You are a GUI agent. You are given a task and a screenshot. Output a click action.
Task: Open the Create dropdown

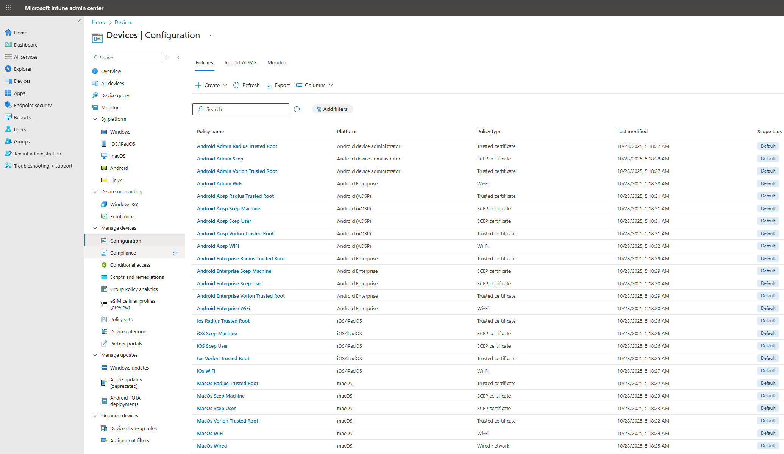(x=211, y=85)
